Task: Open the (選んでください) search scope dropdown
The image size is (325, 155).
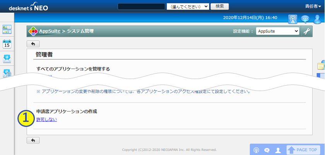Action: click(x=188, y=7)
